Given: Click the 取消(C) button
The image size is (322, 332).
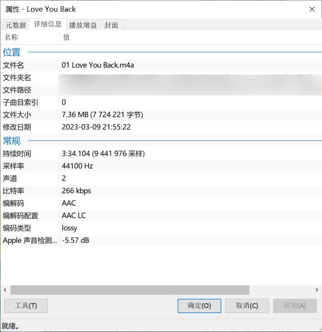Looking at the screenshot, I should [x=247, y=305].
